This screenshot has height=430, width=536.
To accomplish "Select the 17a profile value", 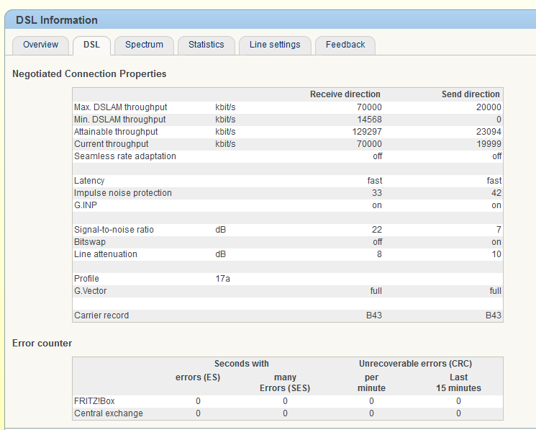I will (222, 279).
